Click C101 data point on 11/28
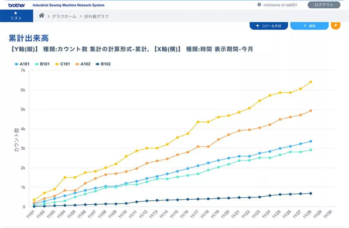This screenshot has width=349, height=228. 311,82
